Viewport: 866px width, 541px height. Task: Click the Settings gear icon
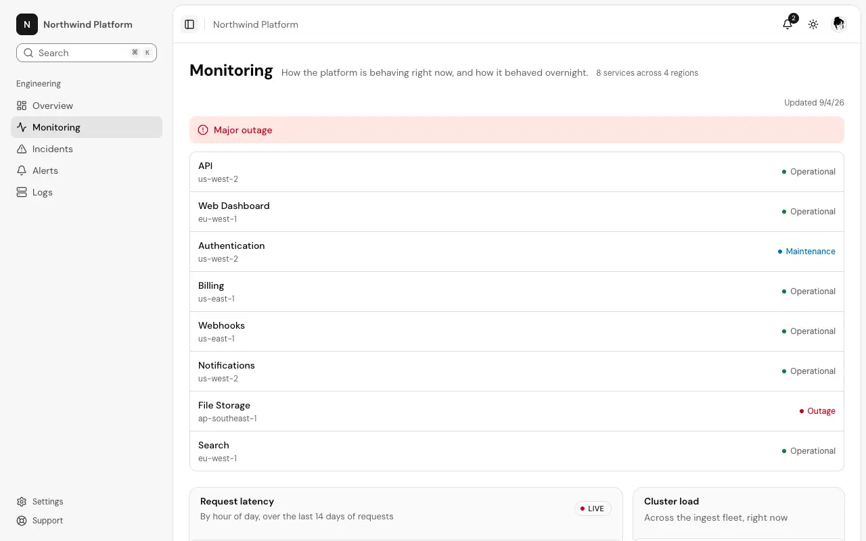click(x=22, y=502)
